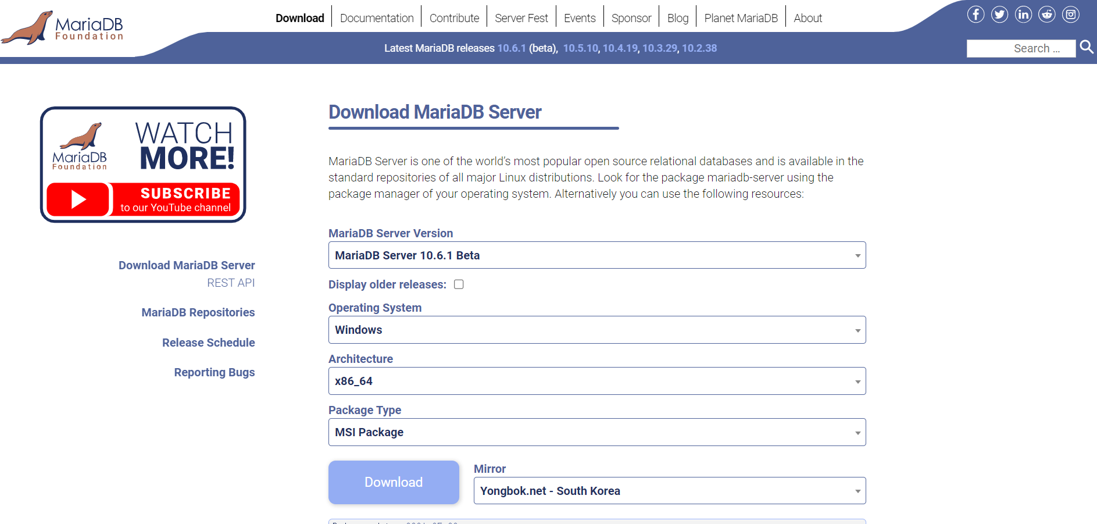Open the Twitter social icon
The height and width of the screenshot is (524, 1097).
tap(999, 14)
